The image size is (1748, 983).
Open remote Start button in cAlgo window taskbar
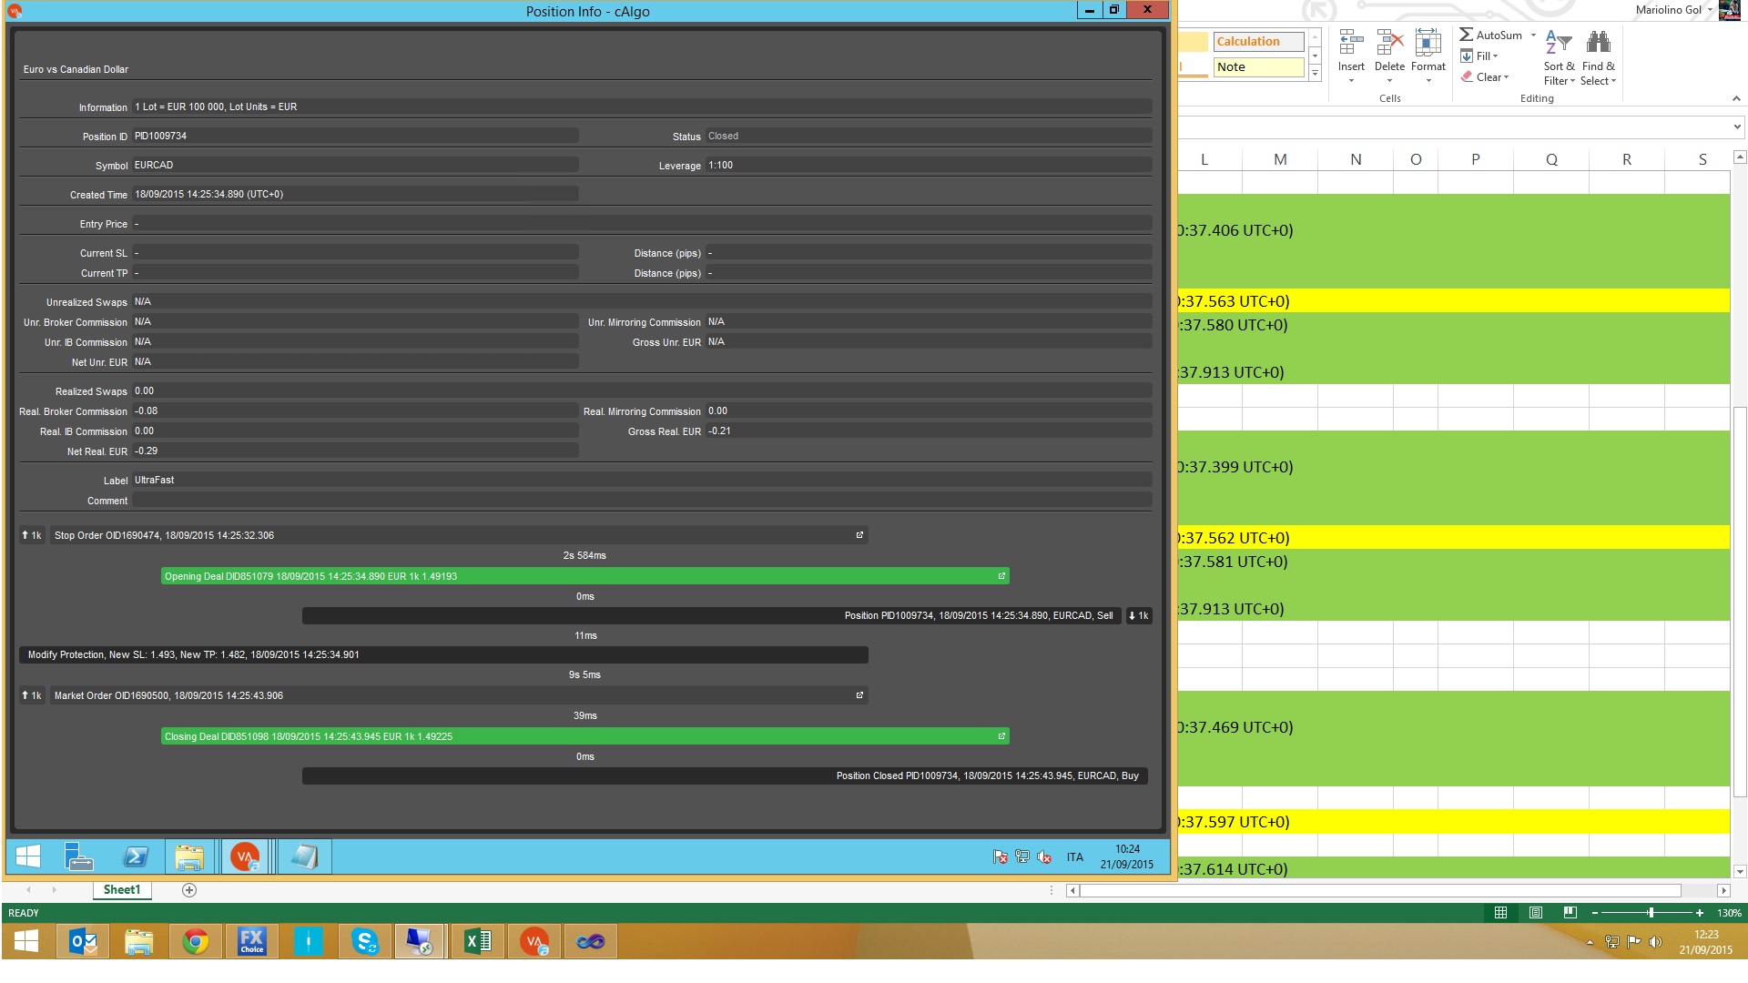coord(28,856)
